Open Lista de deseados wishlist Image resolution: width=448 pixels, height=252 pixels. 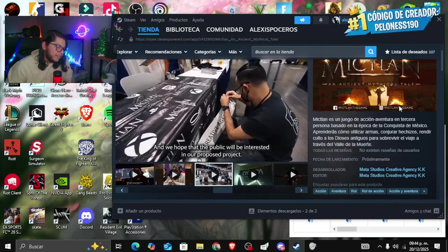point(410,52)
